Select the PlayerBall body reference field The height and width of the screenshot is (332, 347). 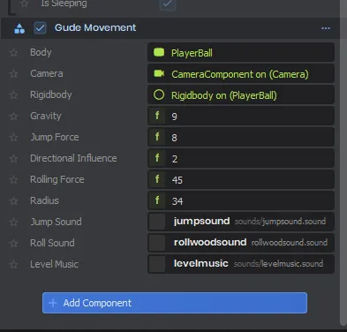[241, 52]
